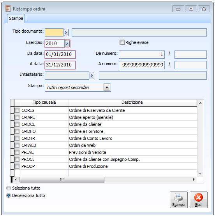Click the yellow Tipo documento input field
215x216 pixels.
point(54,33)
